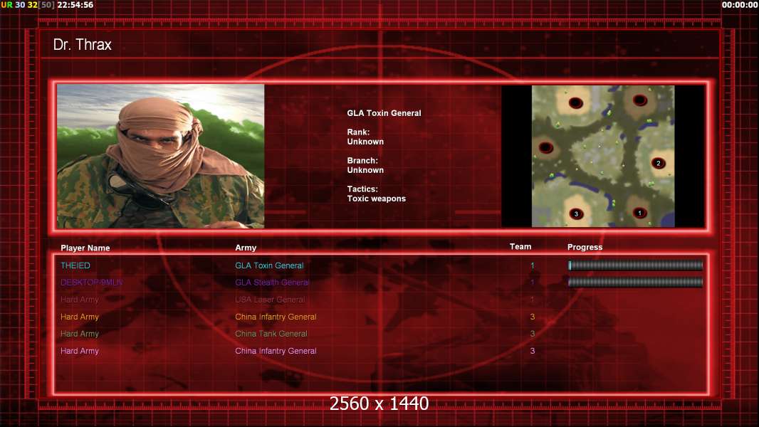Click the team number in THEIED's row

(532, 265)
